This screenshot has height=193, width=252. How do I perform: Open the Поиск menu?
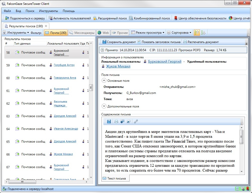coord(30,11)
